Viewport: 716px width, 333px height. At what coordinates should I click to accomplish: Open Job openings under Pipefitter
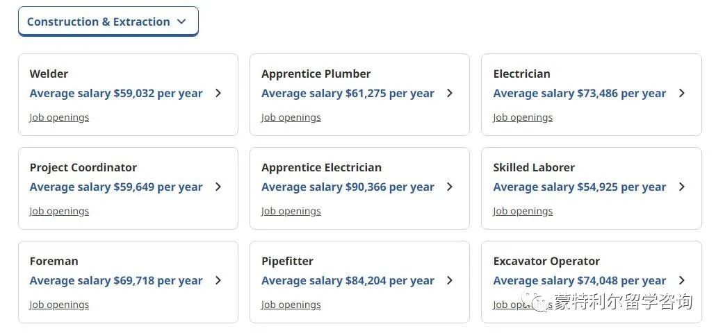click(x=291, y=305)
